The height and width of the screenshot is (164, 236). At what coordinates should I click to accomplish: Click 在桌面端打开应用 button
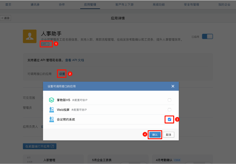click(x=39, y=146)
